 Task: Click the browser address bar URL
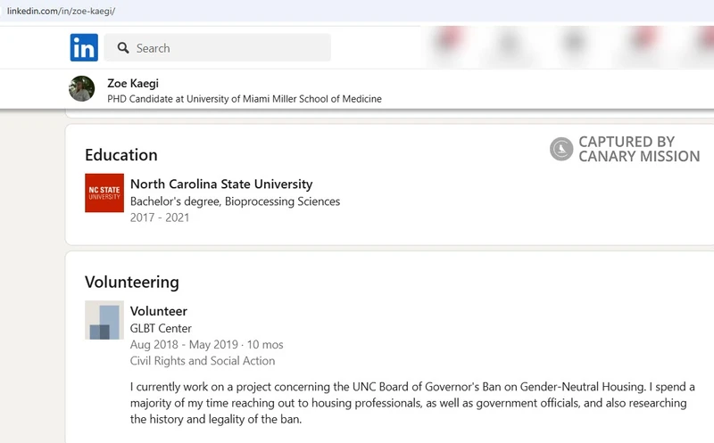61,11
